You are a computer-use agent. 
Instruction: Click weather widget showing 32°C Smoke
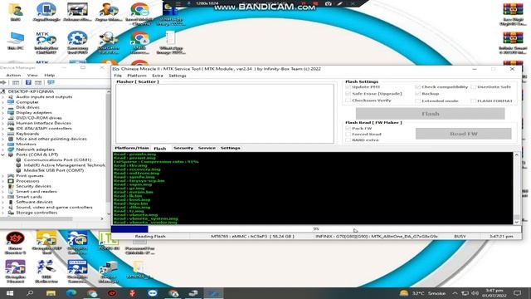[x=422, y=293]
